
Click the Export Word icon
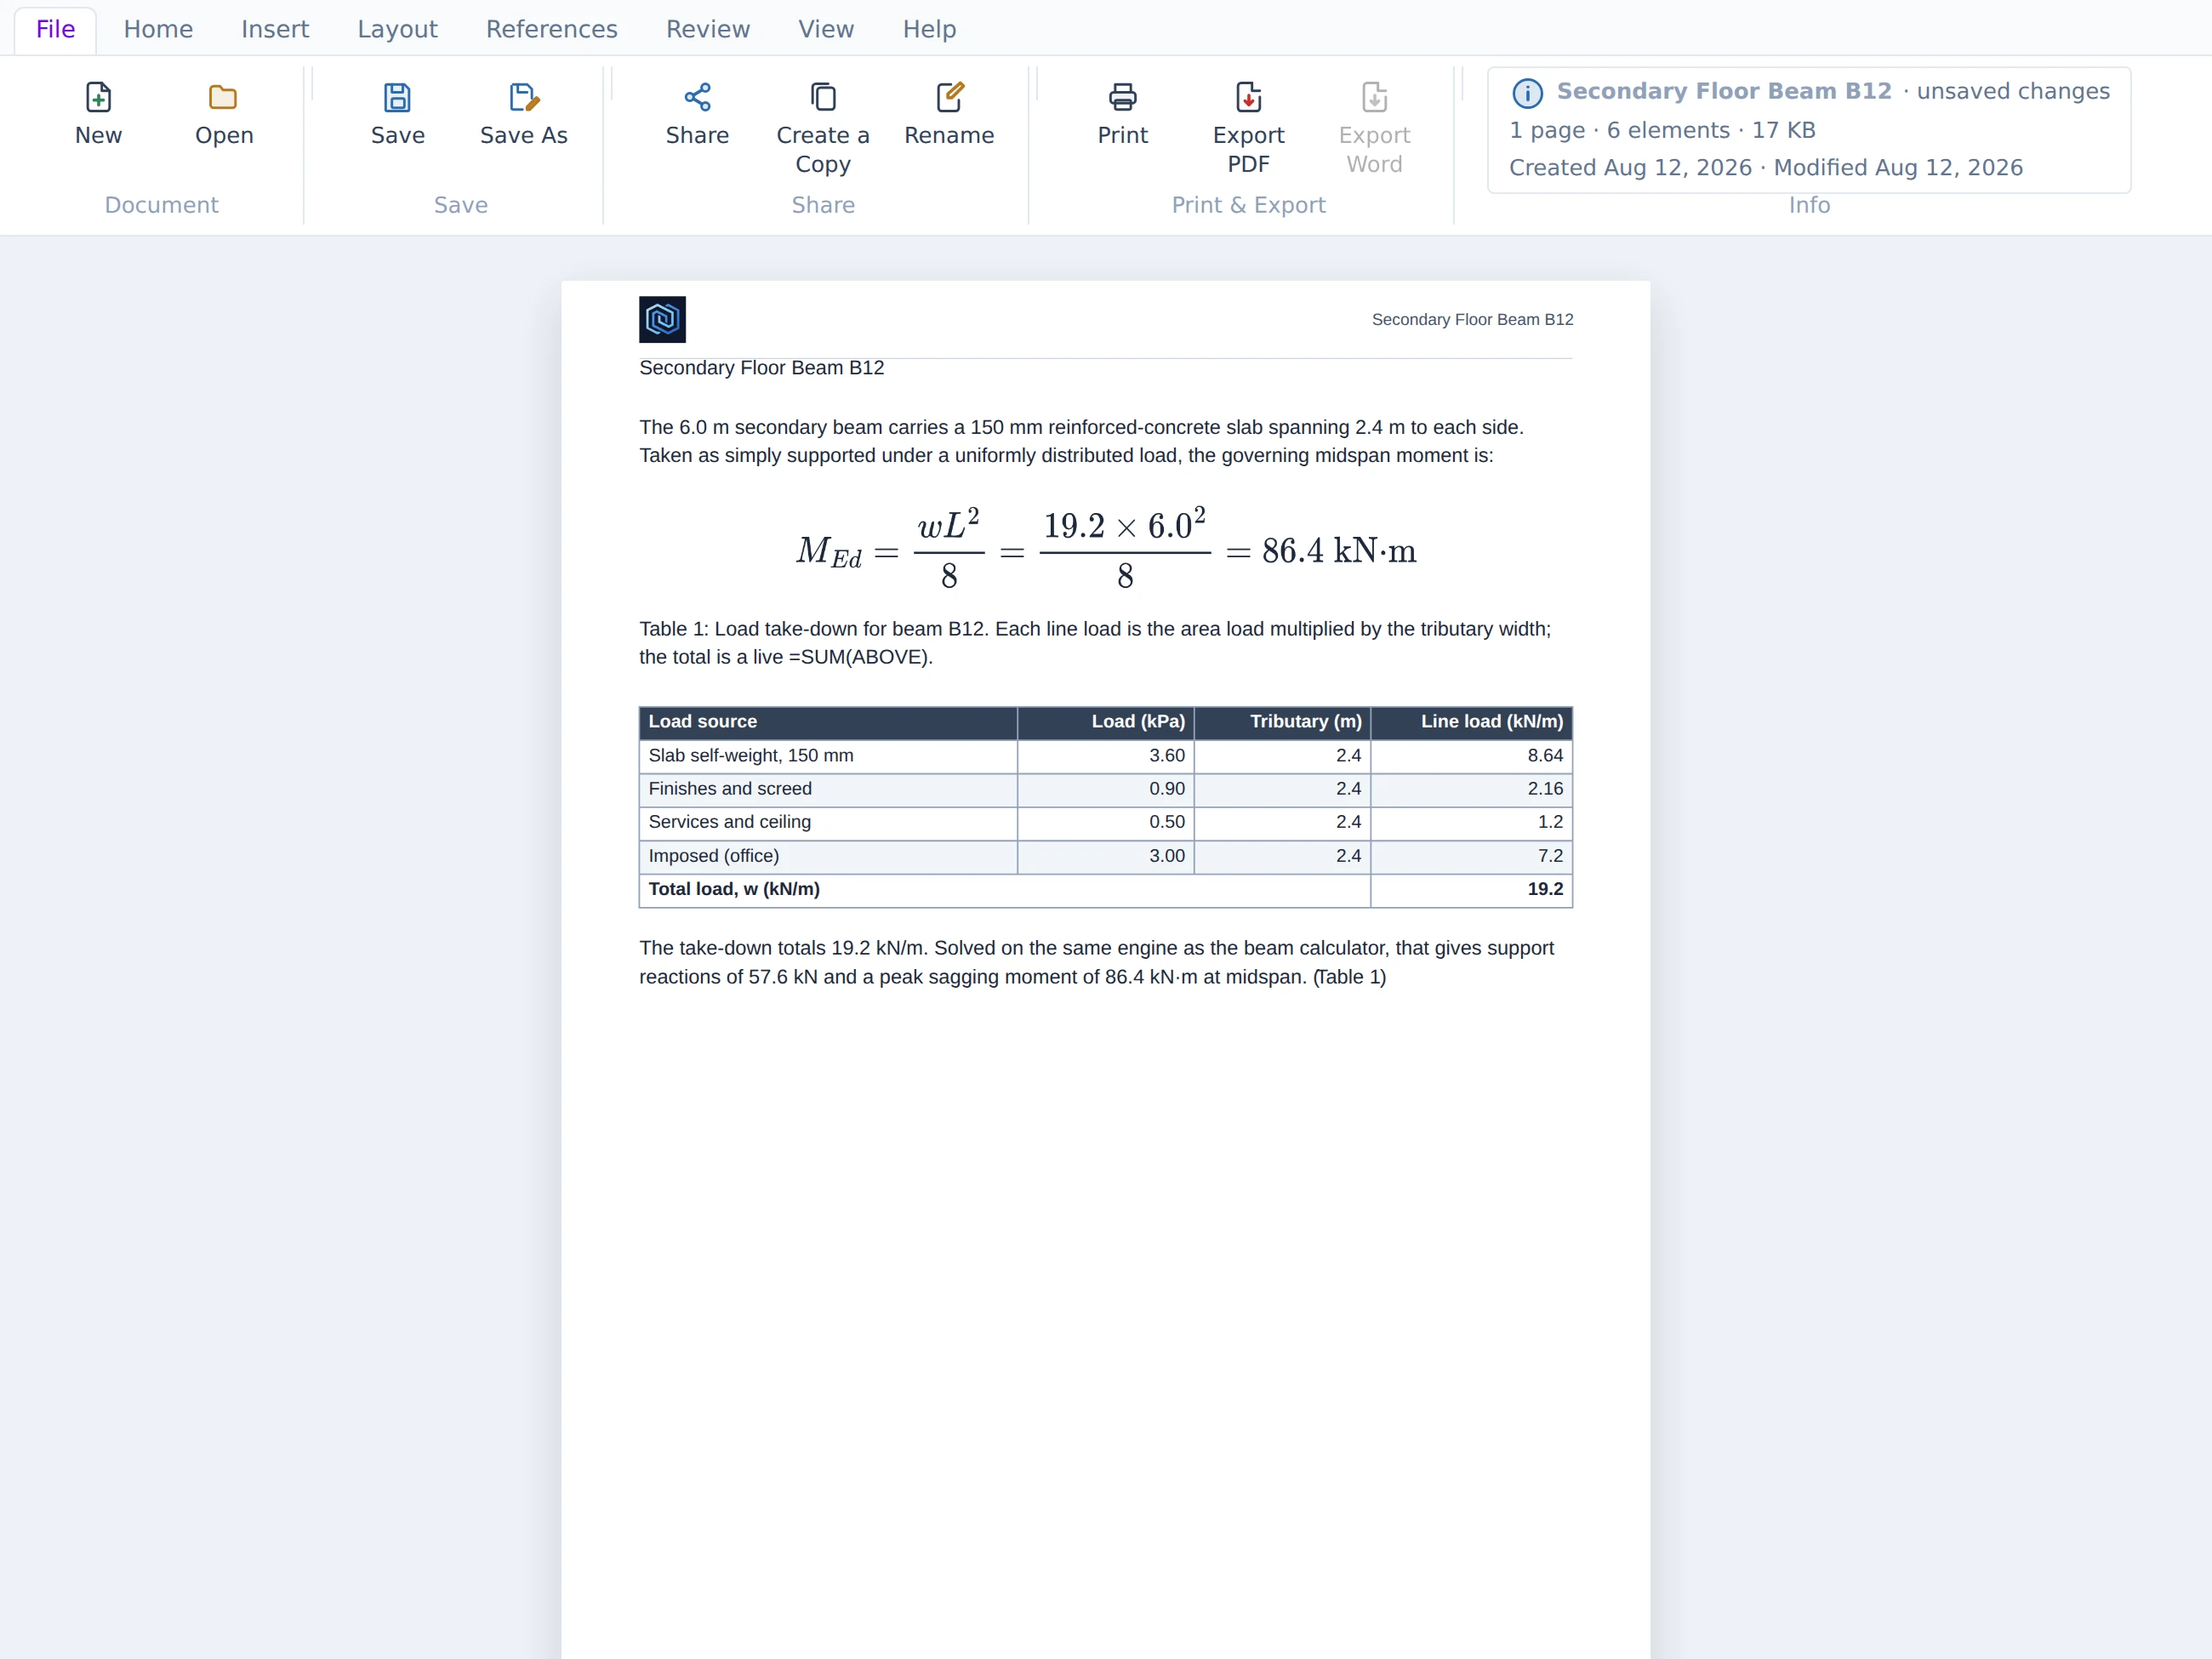tap(1374, 97)
